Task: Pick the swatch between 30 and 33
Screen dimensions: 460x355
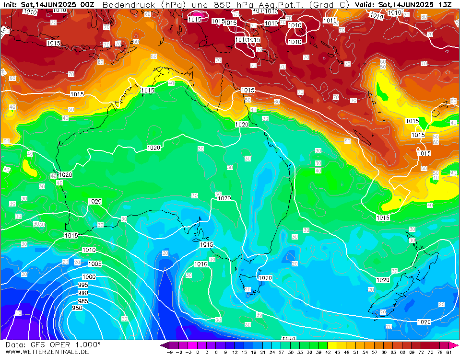Action: click(x=295, y=345)
